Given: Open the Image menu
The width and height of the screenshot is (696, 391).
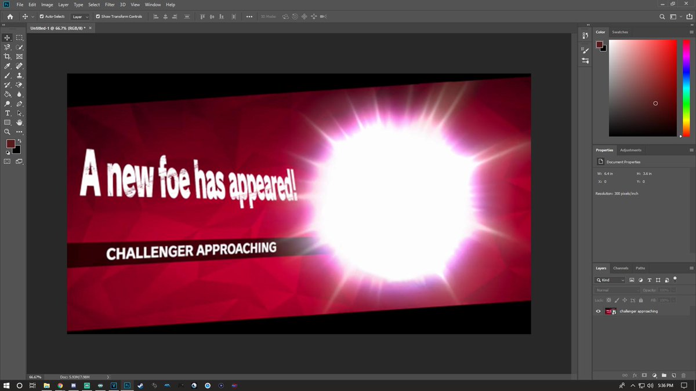Looking at the screenshot, I should pos(47,5).
